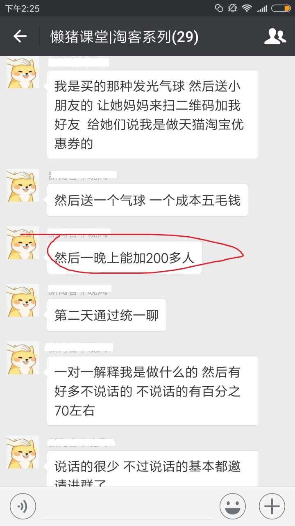
Task: Open the 懒猪课堂|淘客系列 group title
Action: point(124,37)
